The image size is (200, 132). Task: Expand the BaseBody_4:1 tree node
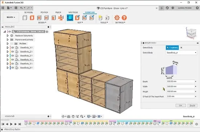click(x=8, y=60)
